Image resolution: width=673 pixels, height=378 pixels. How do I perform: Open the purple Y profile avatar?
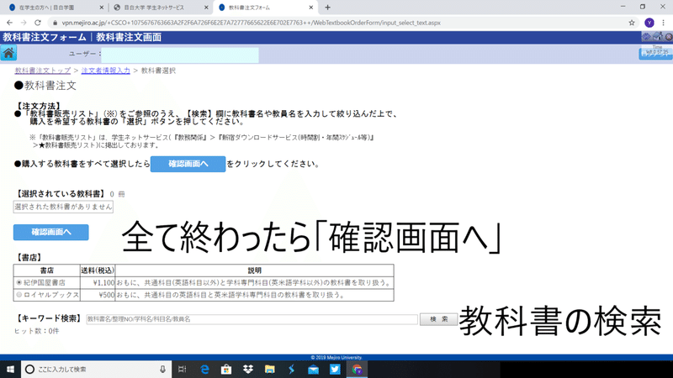point(649,23)
